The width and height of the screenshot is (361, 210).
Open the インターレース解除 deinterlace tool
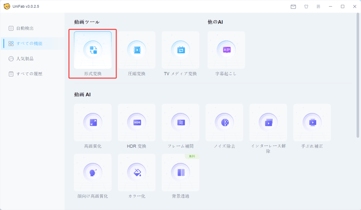pyautogui.click(x=268, y=126)
